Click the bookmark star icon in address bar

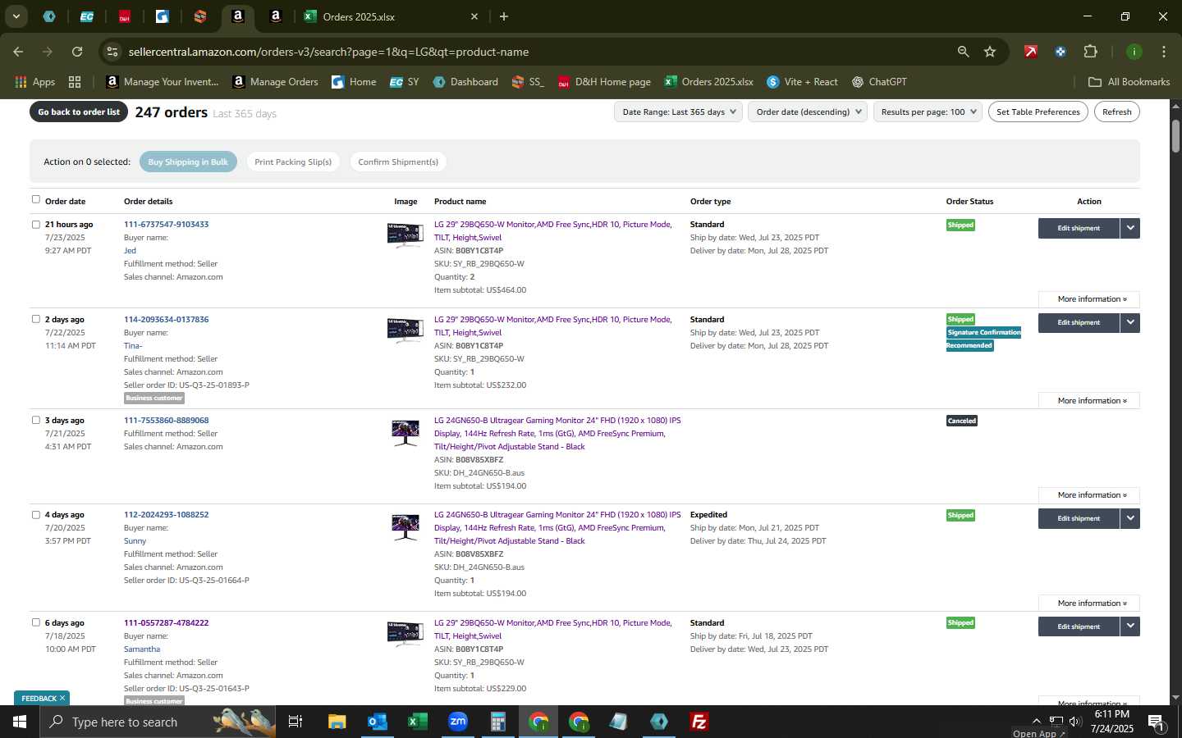coord(990,52)
